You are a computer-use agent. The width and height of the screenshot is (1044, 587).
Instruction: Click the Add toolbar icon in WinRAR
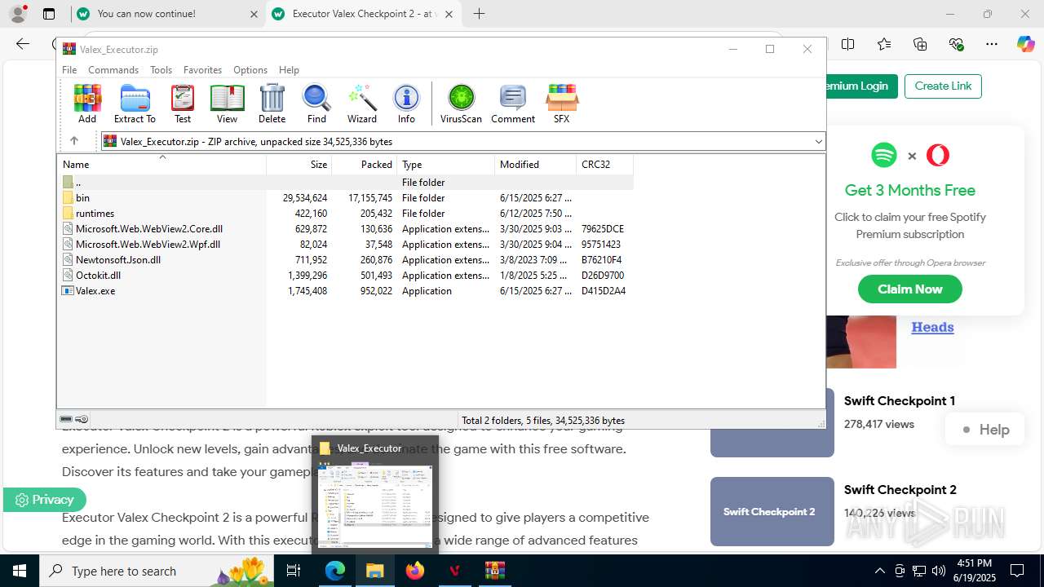(x=87, y=104)
